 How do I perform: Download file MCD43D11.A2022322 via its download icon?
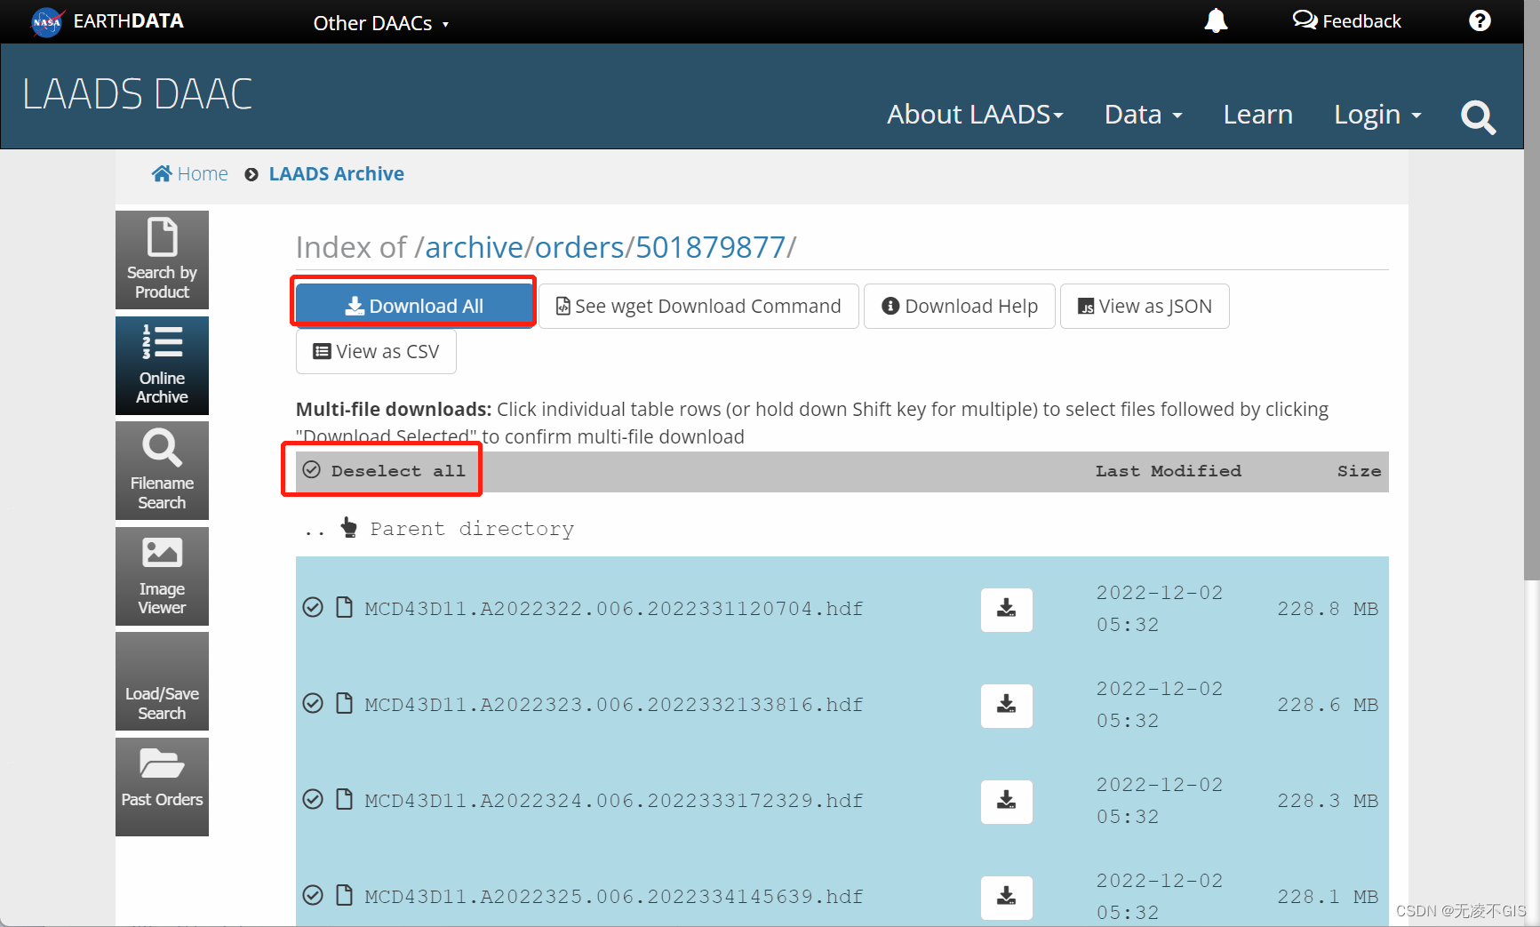point(1007,610)
